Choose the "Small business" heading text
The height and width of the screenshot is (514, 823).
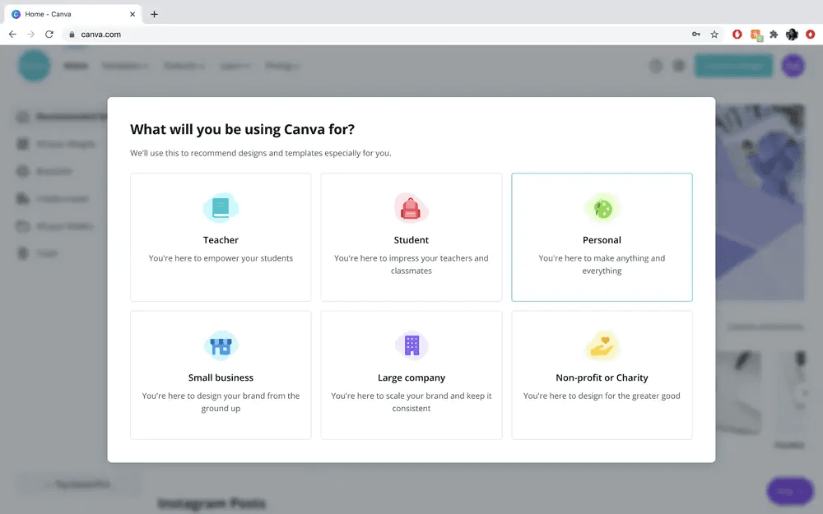(221, 377)
